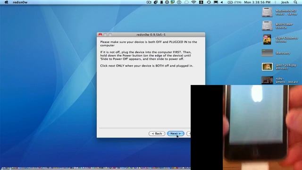Open Spotlight search magnifier icon
302x170 pixels.
pyautogui.click(x=295, y=2)
